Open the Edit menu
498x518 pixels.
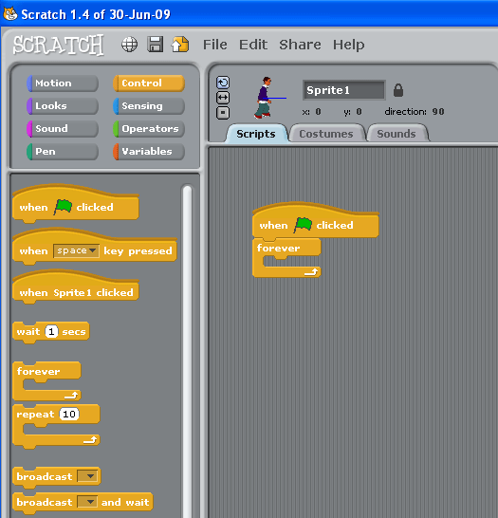253,45
